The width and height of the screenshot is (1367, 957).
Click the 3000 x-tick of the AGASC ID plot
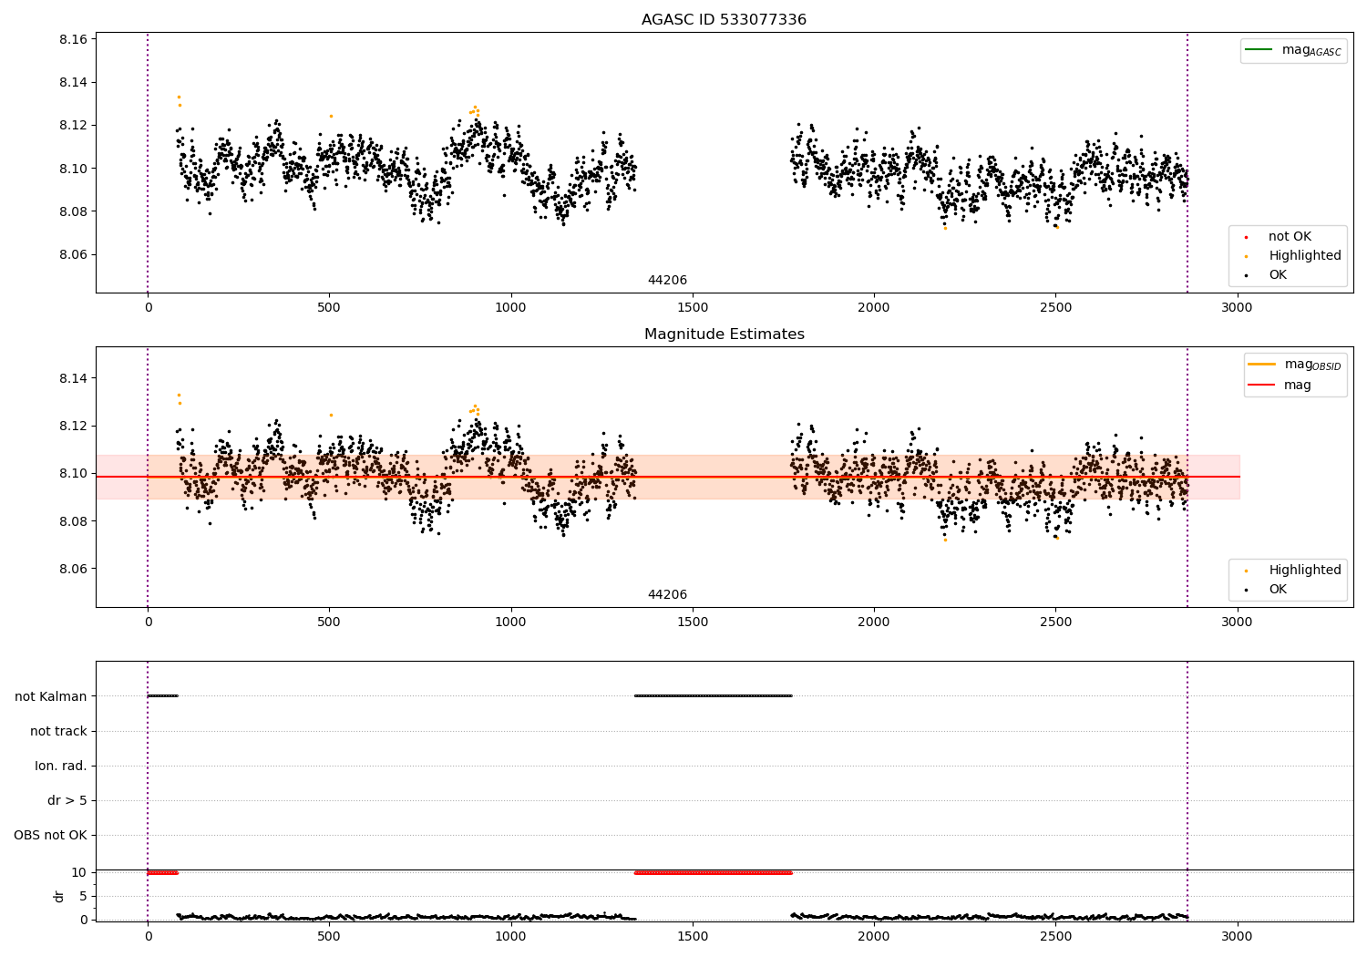click(1237, 307)
